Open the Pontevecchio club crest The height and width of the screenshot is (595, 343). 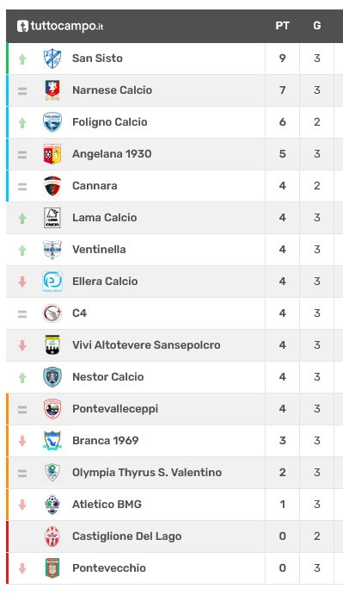[x=52, y=568]
